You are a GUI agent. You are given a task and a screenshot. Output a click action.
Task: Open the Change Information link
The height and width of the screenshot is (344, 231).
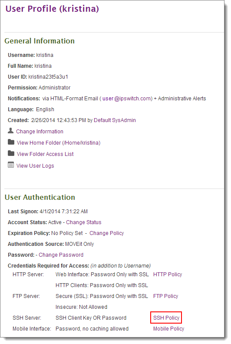pos(40,132)
